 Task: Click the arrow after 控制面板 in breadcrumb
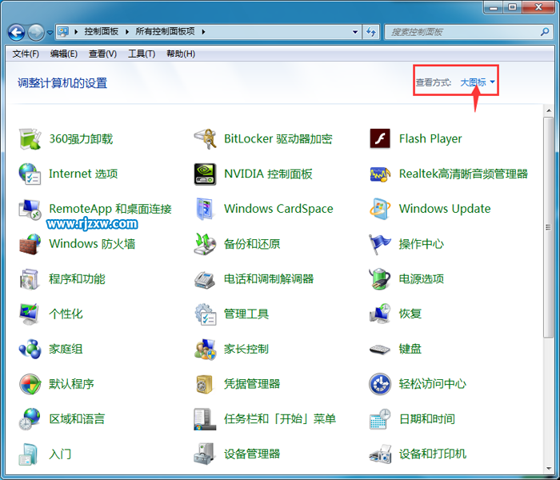click(x=126, y=32)
